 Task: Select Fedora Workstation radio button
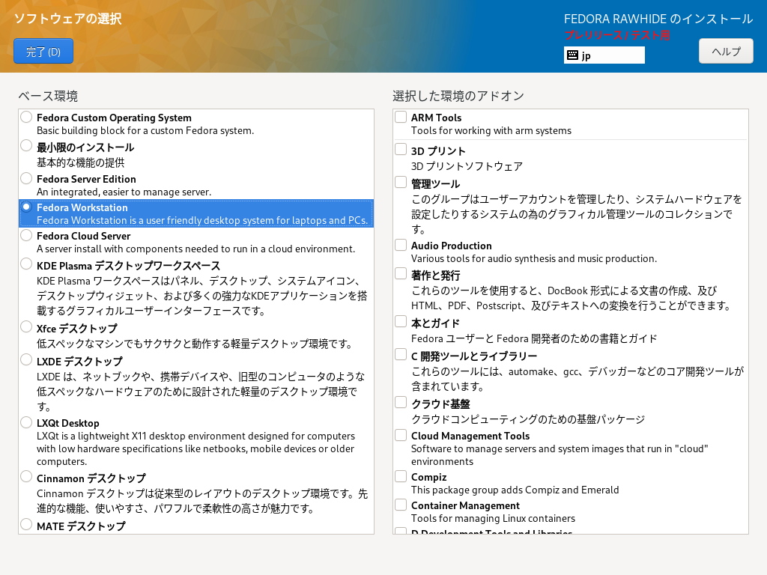[x=26, y=207]
